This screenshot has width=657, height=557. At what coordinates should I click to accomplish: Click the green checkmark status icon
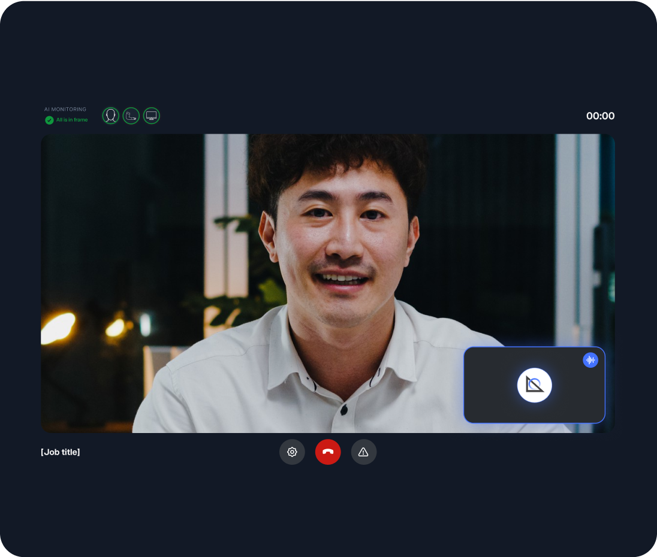coord(49,120)
